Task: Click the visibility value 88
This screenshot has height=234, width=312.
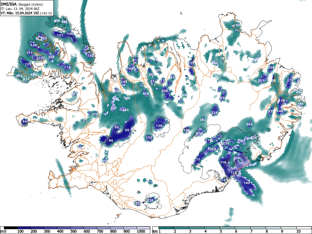Action: click(x=117, y=127)
